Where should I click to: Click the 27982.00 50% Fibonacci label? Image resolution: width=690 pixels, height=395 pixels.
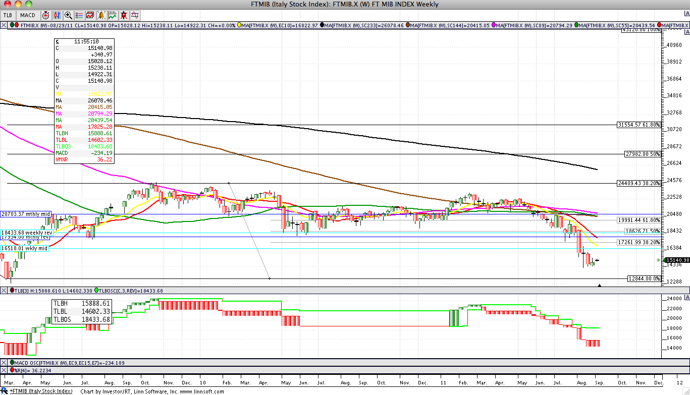coord(643,154)
